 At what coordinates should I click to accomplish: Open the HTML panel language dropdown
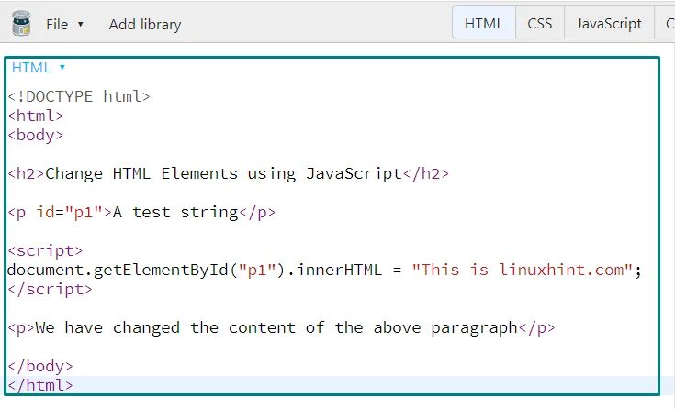(39, 68)
